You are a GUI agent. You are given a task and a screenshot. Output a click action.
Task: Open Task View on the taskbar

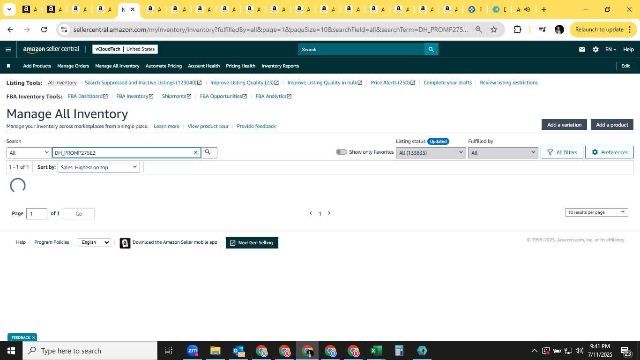[x=169, y=351]
